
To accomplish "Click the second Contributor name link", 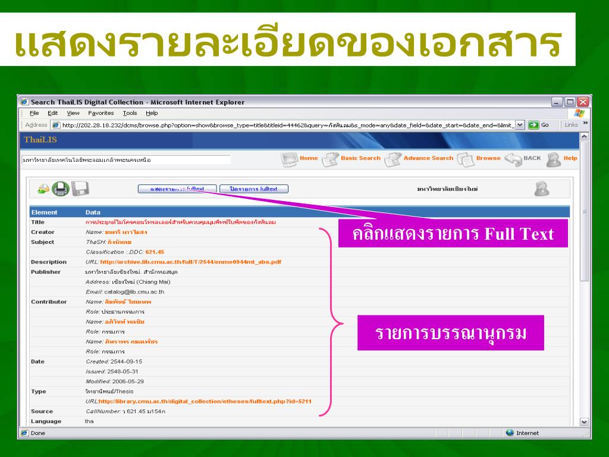I will tap(125, 322).
